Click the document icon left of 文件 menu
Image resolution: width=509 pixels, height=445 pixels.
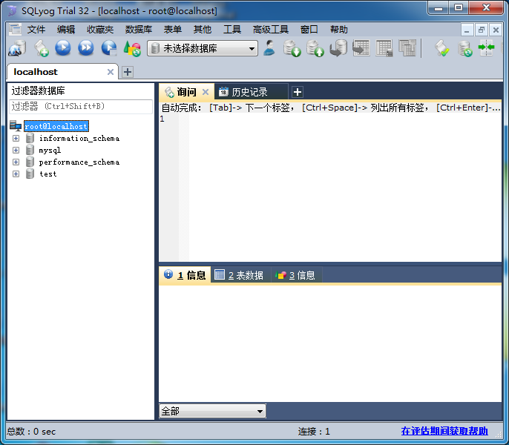point(15,30)
